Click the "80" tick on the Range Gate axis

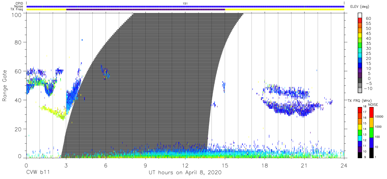pyautogui.click(x=19, y=42)
